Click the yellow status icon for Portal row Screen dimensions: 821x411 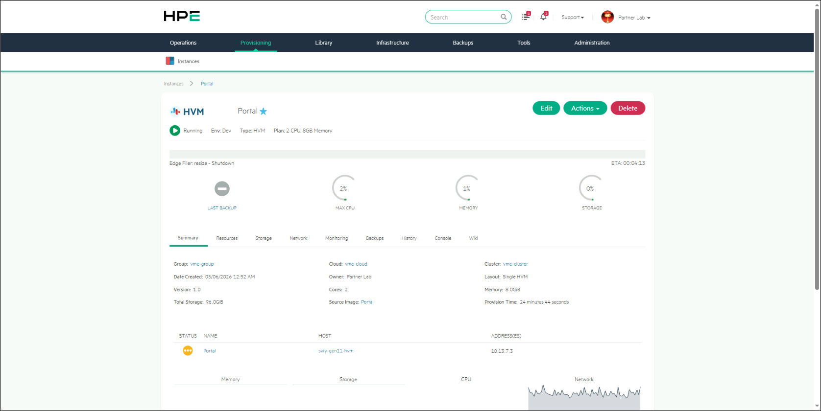pos(188,351)
